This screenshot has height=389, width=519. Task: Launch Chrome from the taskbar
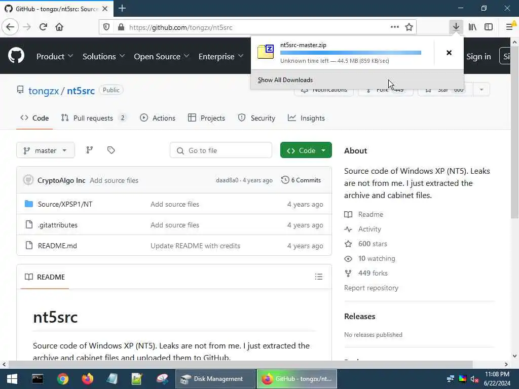pyautogui.click(x=62, y=379)
